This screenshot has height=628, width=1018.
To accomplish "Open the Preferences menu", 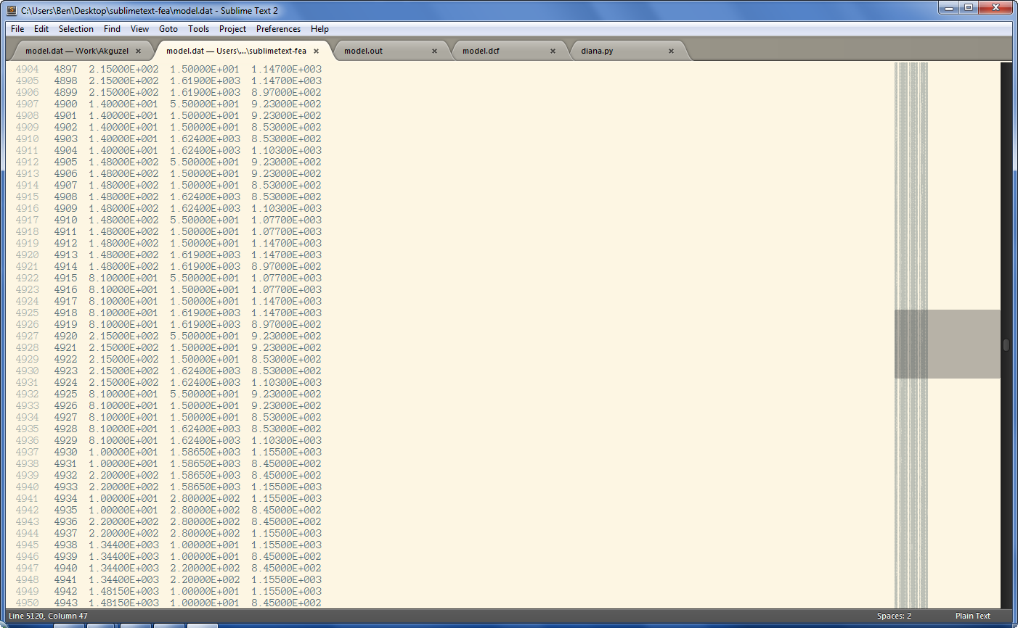I will (278, 29).
